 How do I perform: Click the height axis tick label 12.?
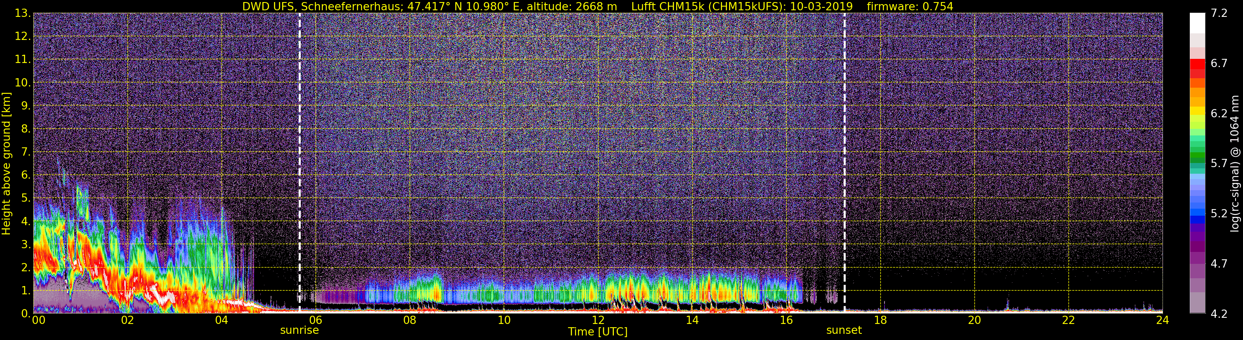pyautogui.click(x=22, y=36)
